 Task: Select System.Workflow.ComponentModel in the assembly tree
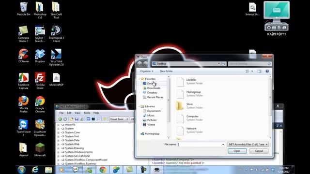click(x=86, y=160)
